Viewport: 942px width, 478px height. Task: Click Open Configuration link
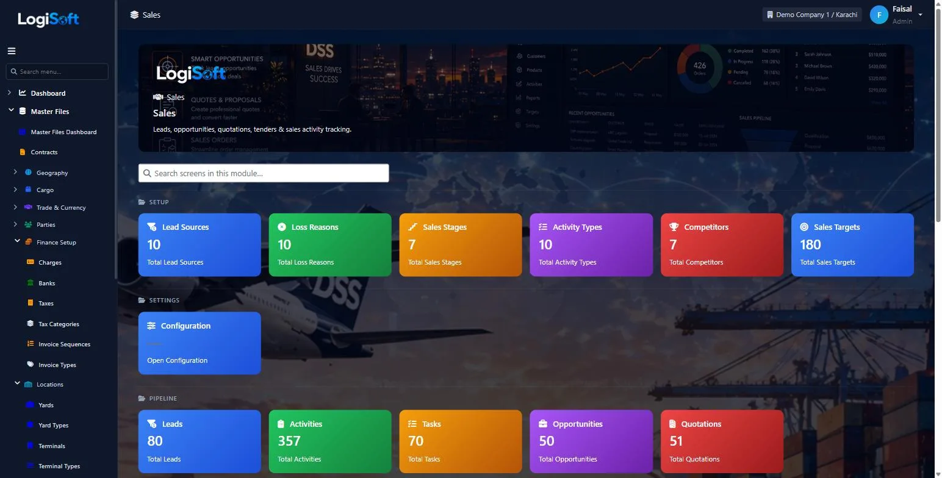click(x=177, y=360)
